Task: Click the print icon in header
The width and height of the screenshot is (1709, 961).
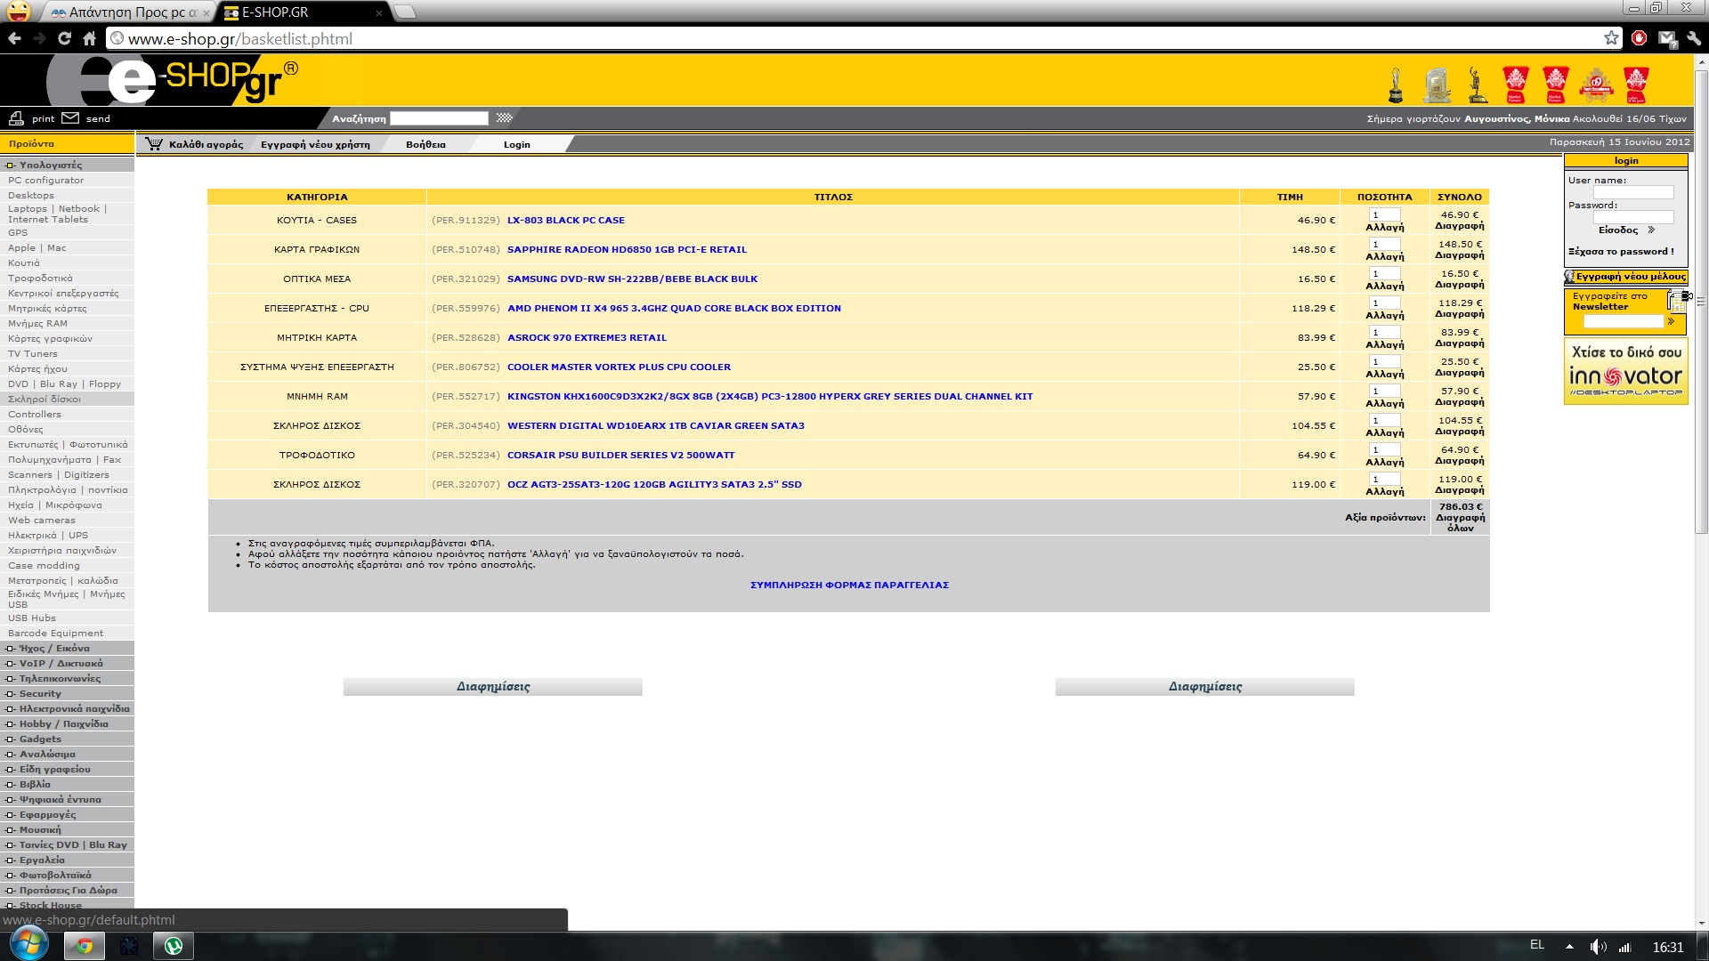Action: pos(16,118)
